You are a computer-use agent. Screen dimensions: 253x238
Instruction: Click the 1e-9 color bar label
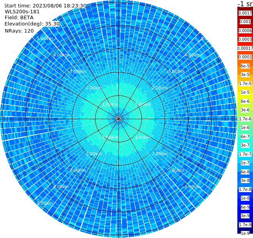point(245,233)
